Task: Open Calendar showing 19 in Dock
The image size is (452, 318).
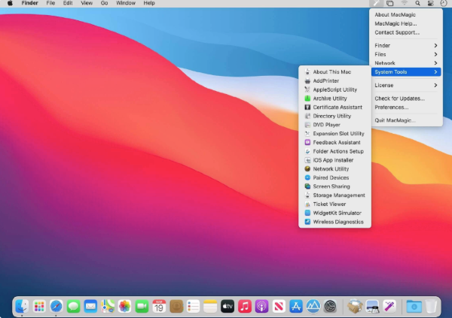Action: (159, 306)
